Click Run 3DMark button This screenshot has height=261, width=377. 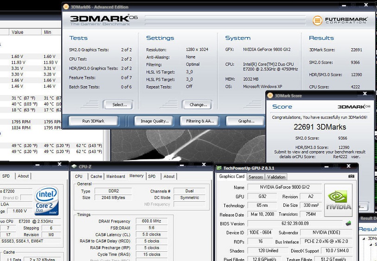[x=93, y=121]
